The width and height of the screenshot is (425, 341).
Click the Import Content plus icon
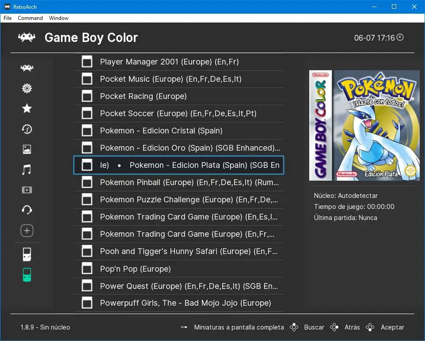point(27,231)
